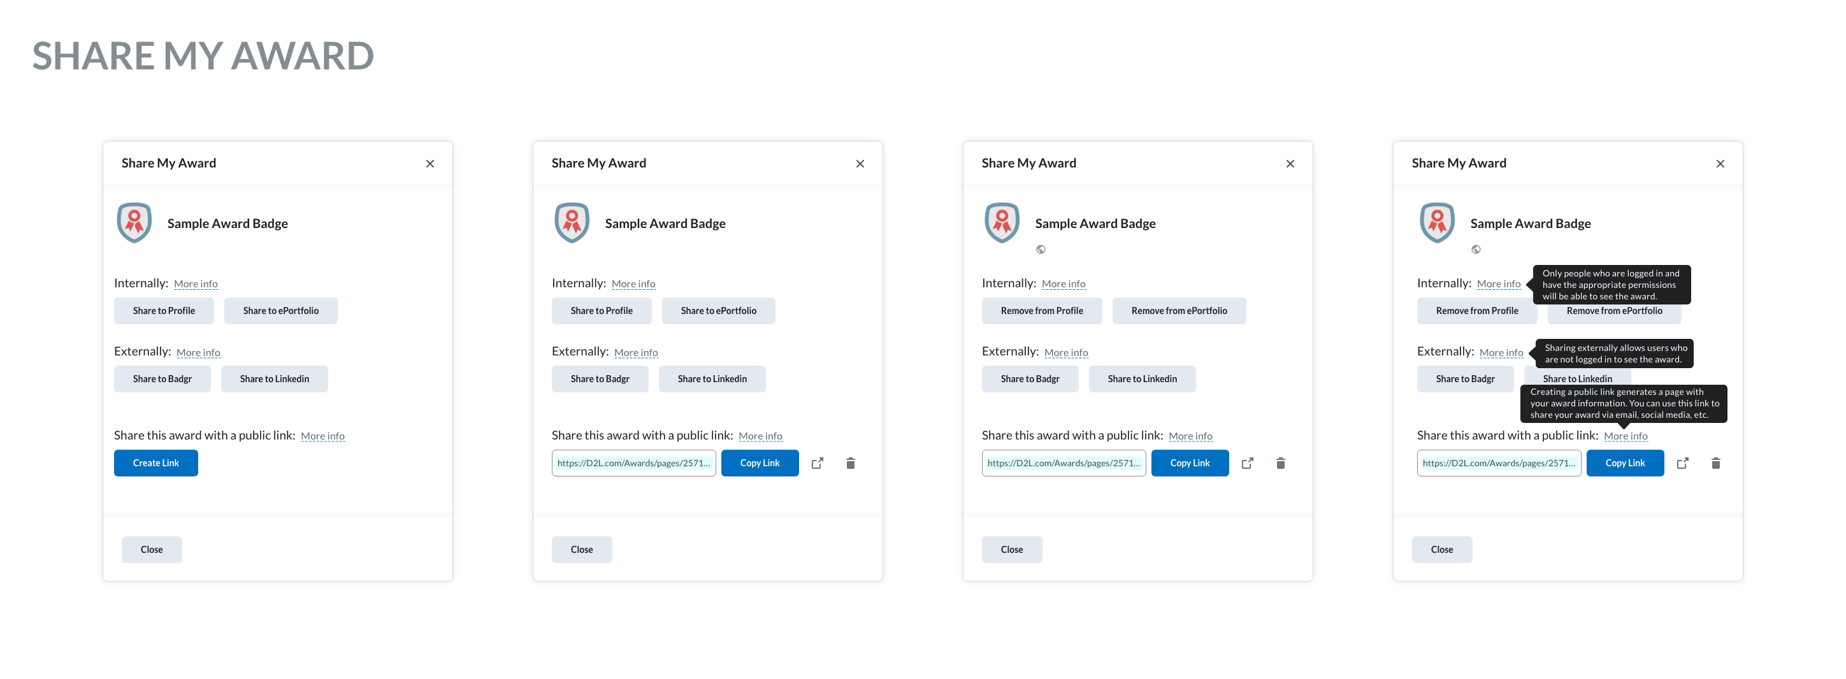Click the globe icon in the third dialog
Screen dimensions: 1846x679
pyautogui.click(x=1041, y=249)
